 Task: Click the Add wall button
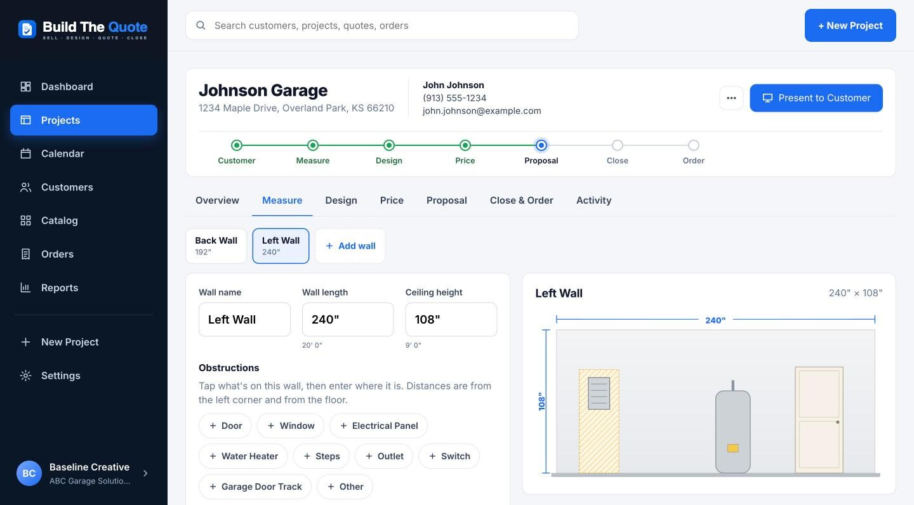[x=350, y=246]
